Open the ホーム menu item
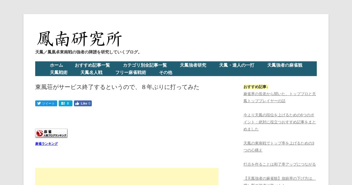The height and width of the screenshot is (185, 352). point(56,65)
